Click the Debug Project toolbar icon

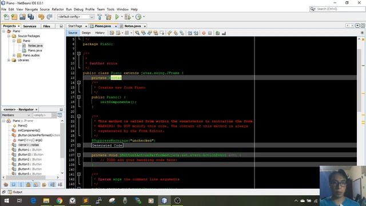(x=128, y=17)
